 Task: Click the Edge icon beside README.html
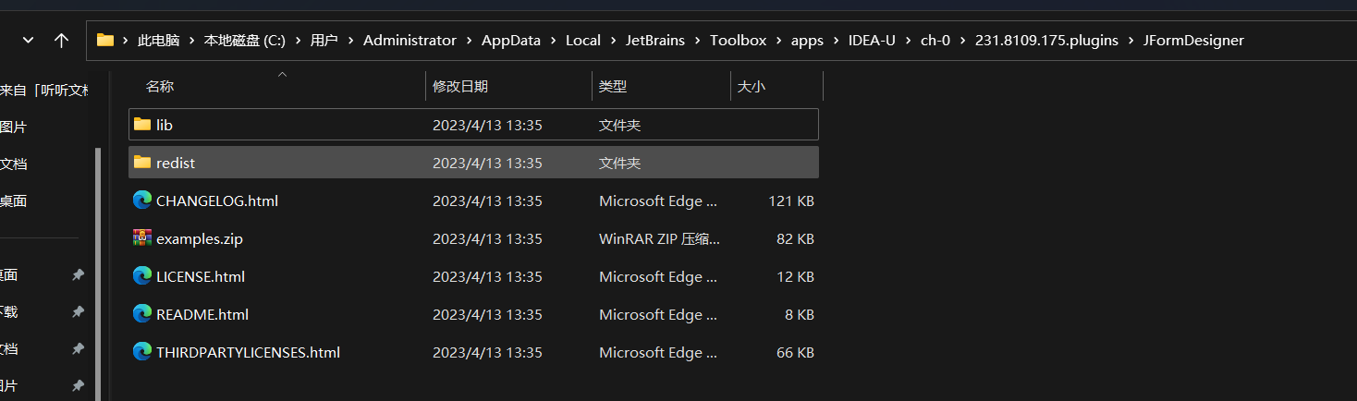(x=142, y=314)
